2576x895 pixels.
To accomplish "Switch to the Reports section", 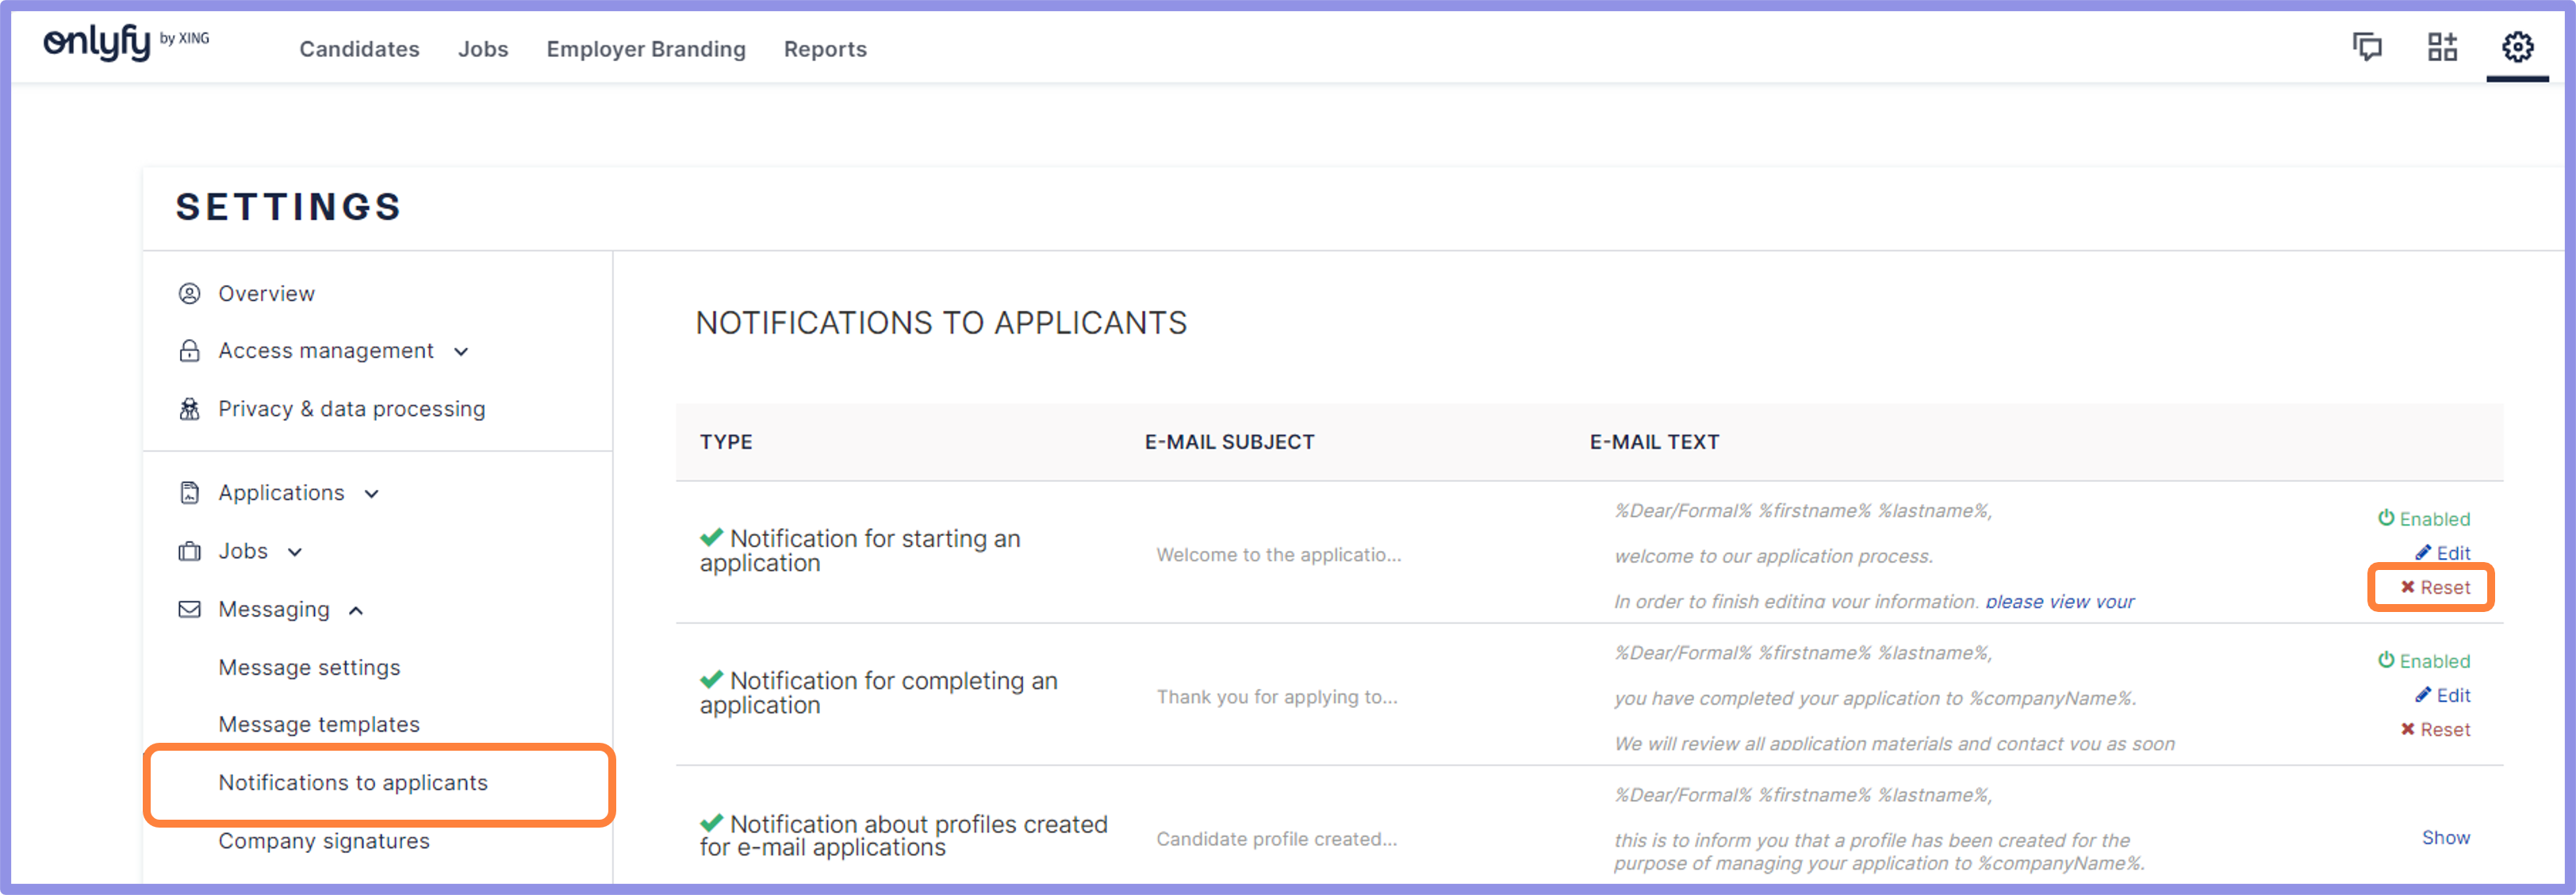I will (824, 48).
